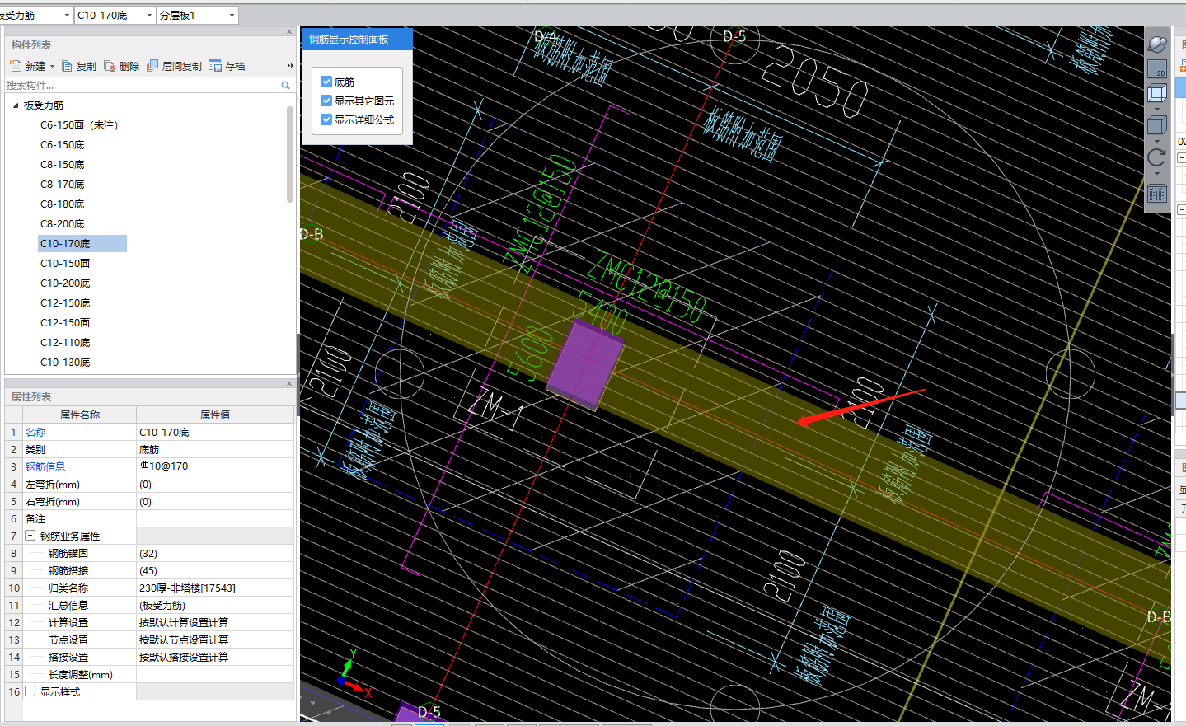1186x726 pixels.
Task: Open the wireframe cube dropdown arrow
Action: pyautogui.click(x=1157, y=110)
